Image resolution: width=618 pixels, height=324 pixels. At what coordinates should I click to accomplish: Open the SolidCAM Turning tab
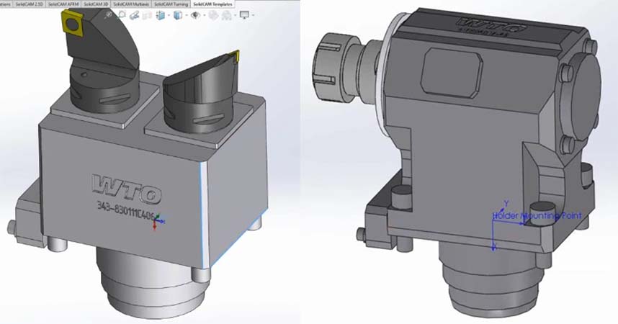pyautogui.click(x=171, y=4)
